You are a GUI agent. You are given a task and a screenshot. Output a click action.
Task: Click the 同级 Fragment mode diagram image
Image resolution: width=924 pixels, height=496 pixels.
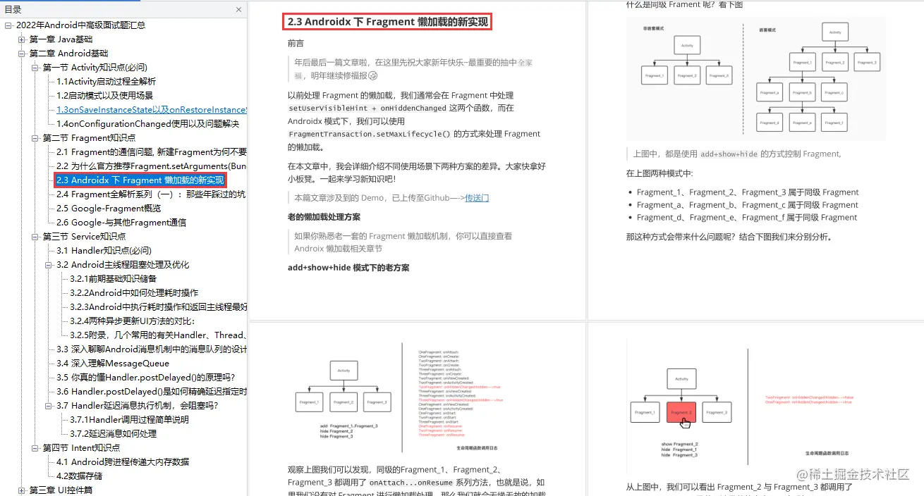coord(755,78)
